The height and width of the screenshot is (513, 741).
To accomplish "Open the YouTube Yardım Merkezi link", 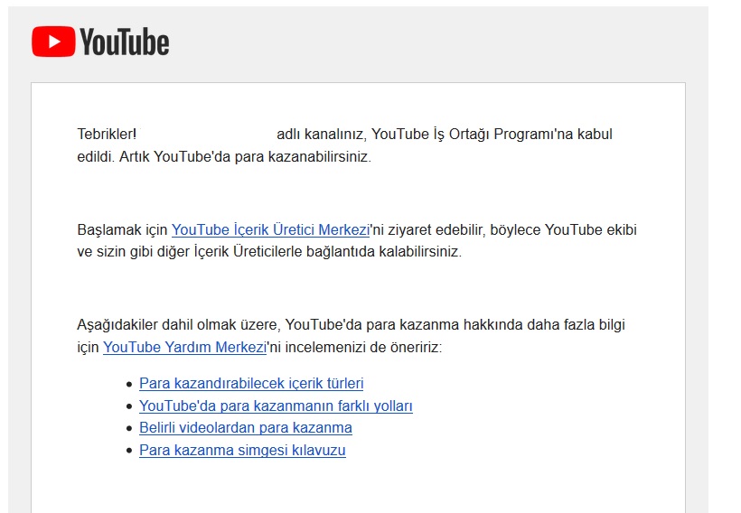I will point(184,347).
